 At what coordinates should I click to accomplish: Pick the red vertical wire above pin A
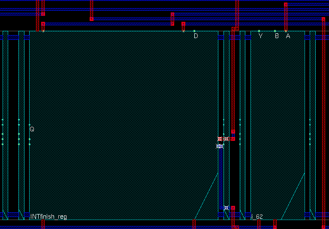click(286, 17)
